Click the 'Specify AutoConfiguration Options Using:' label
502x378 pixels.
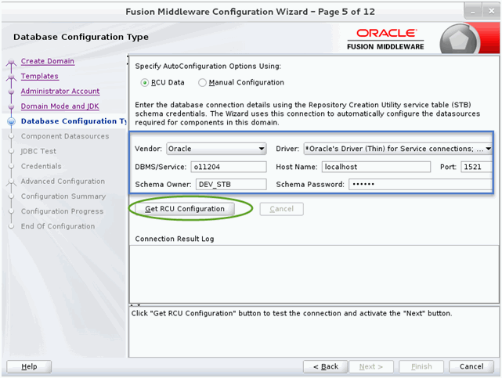coord(208,67)
